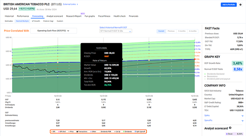246x136 pixels.
Task: Select the Previous estimates button
Action: (171, 31)
